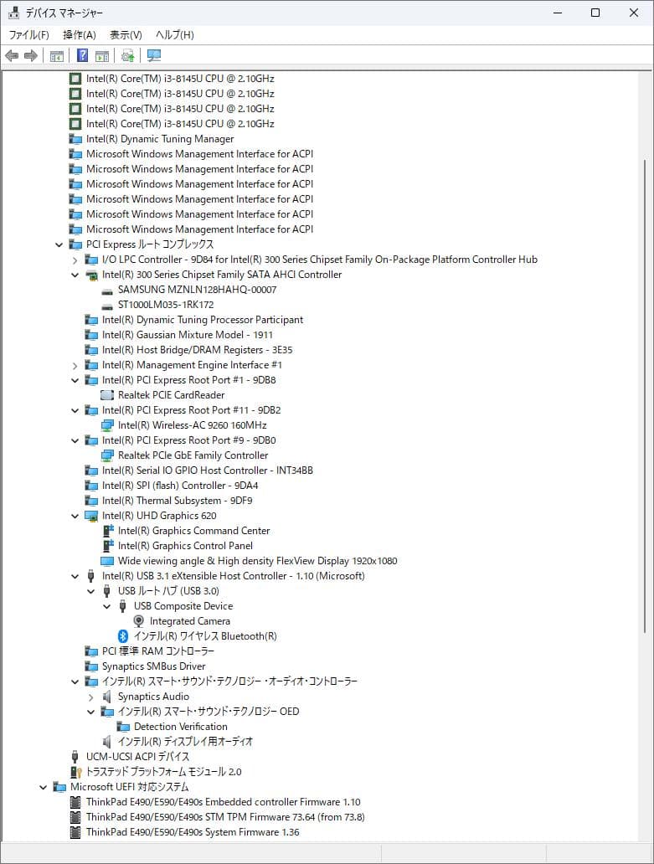The image size is (654, 864).
Task: Expand the Intel(R) Management Engine Interface #1 node
Action: [75, 365]
